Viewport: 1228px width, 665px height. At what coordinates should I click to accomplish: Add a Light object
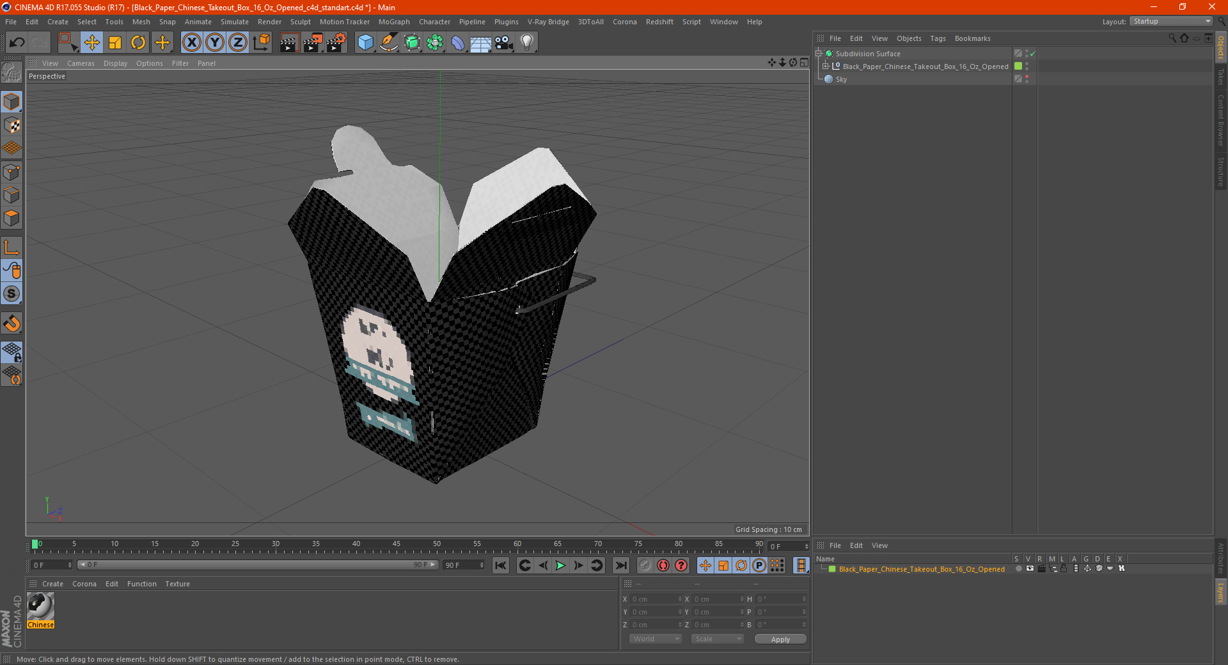(527, 43)
